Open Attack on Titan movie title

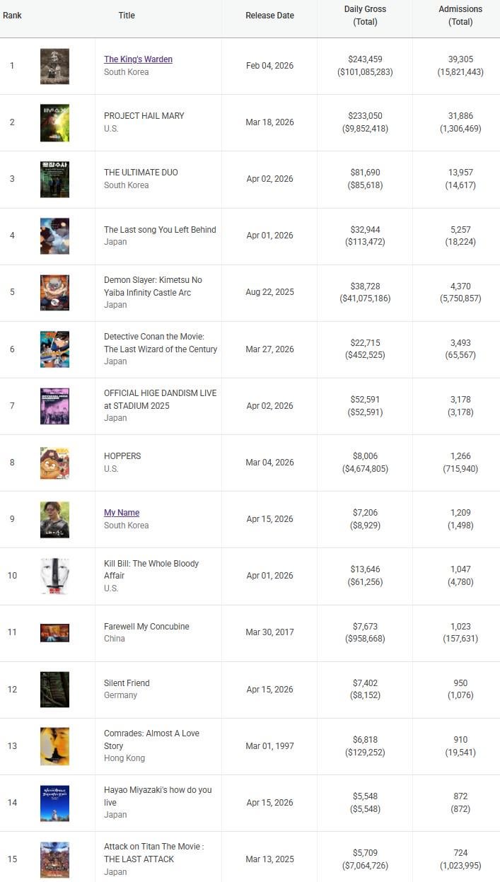(153, 852)
